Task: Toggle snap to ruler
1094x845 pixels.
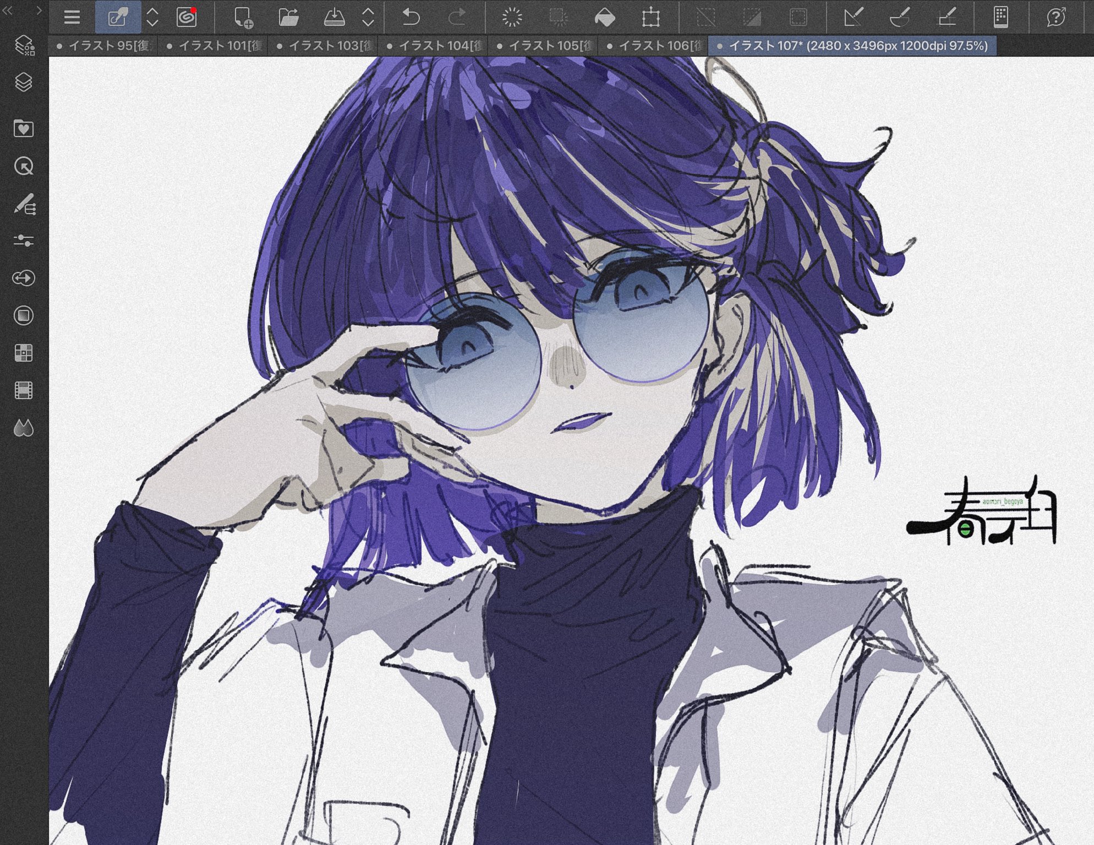Action: tap(854, 17)
